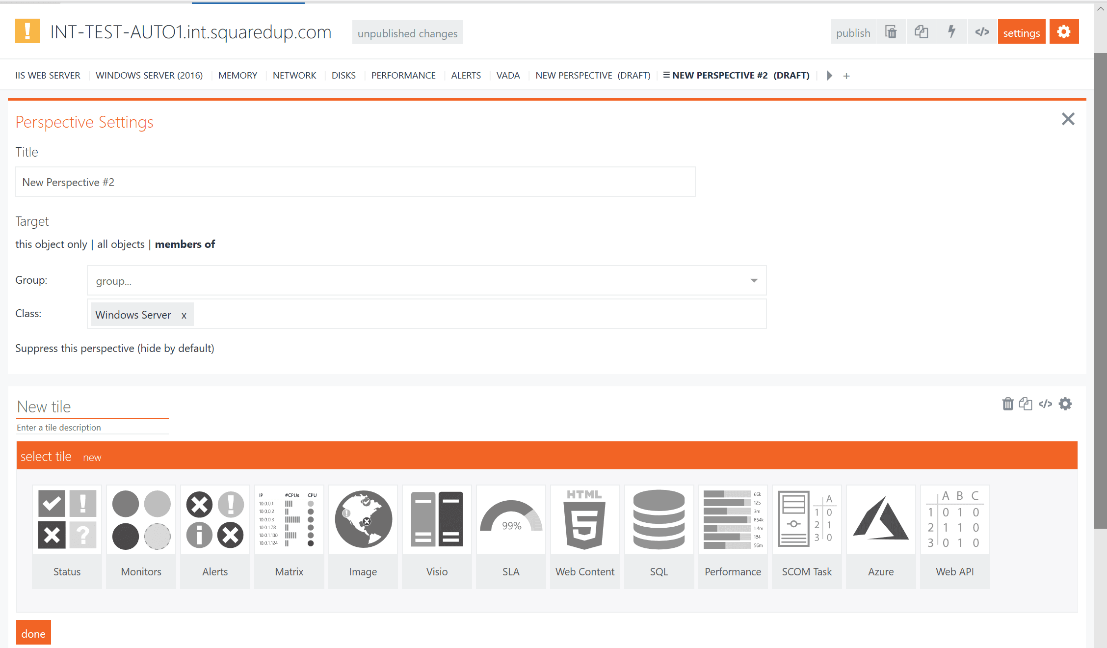Image resolution: width=1107 pixels, height=648 pixels.
Task: Add a new perspective with plus
Action: [846, 76]
